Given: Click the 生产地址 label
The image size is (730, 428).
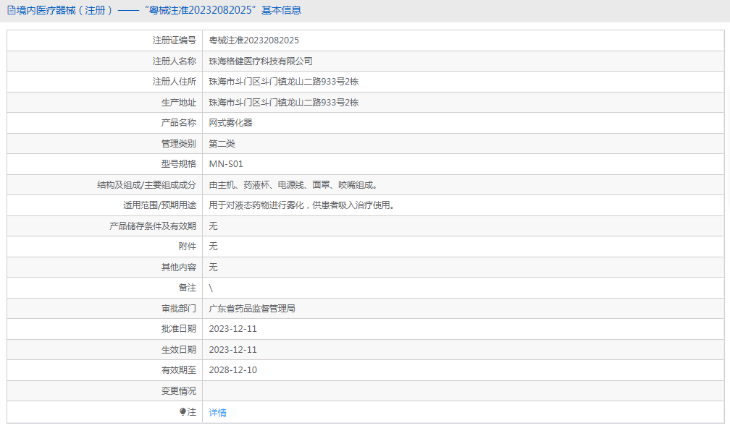Looking at the screenshot, I should click(x=179, y=103).
